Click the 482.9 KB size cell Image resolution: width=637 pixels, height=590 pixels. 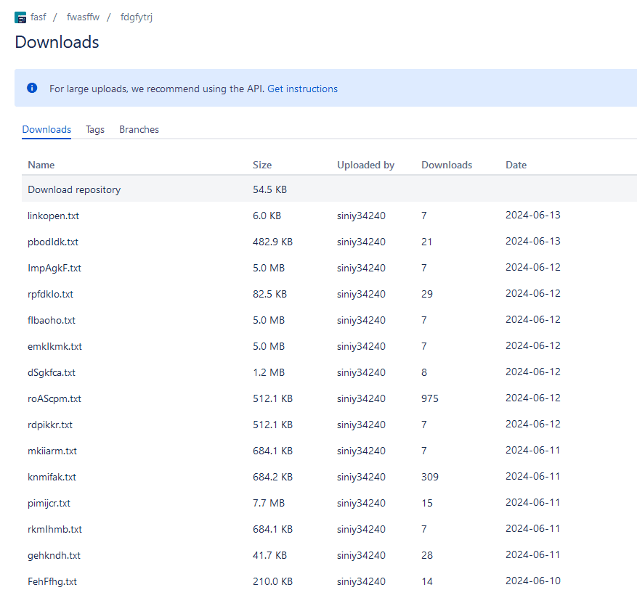pyautogui.click(x=272, y=242)
